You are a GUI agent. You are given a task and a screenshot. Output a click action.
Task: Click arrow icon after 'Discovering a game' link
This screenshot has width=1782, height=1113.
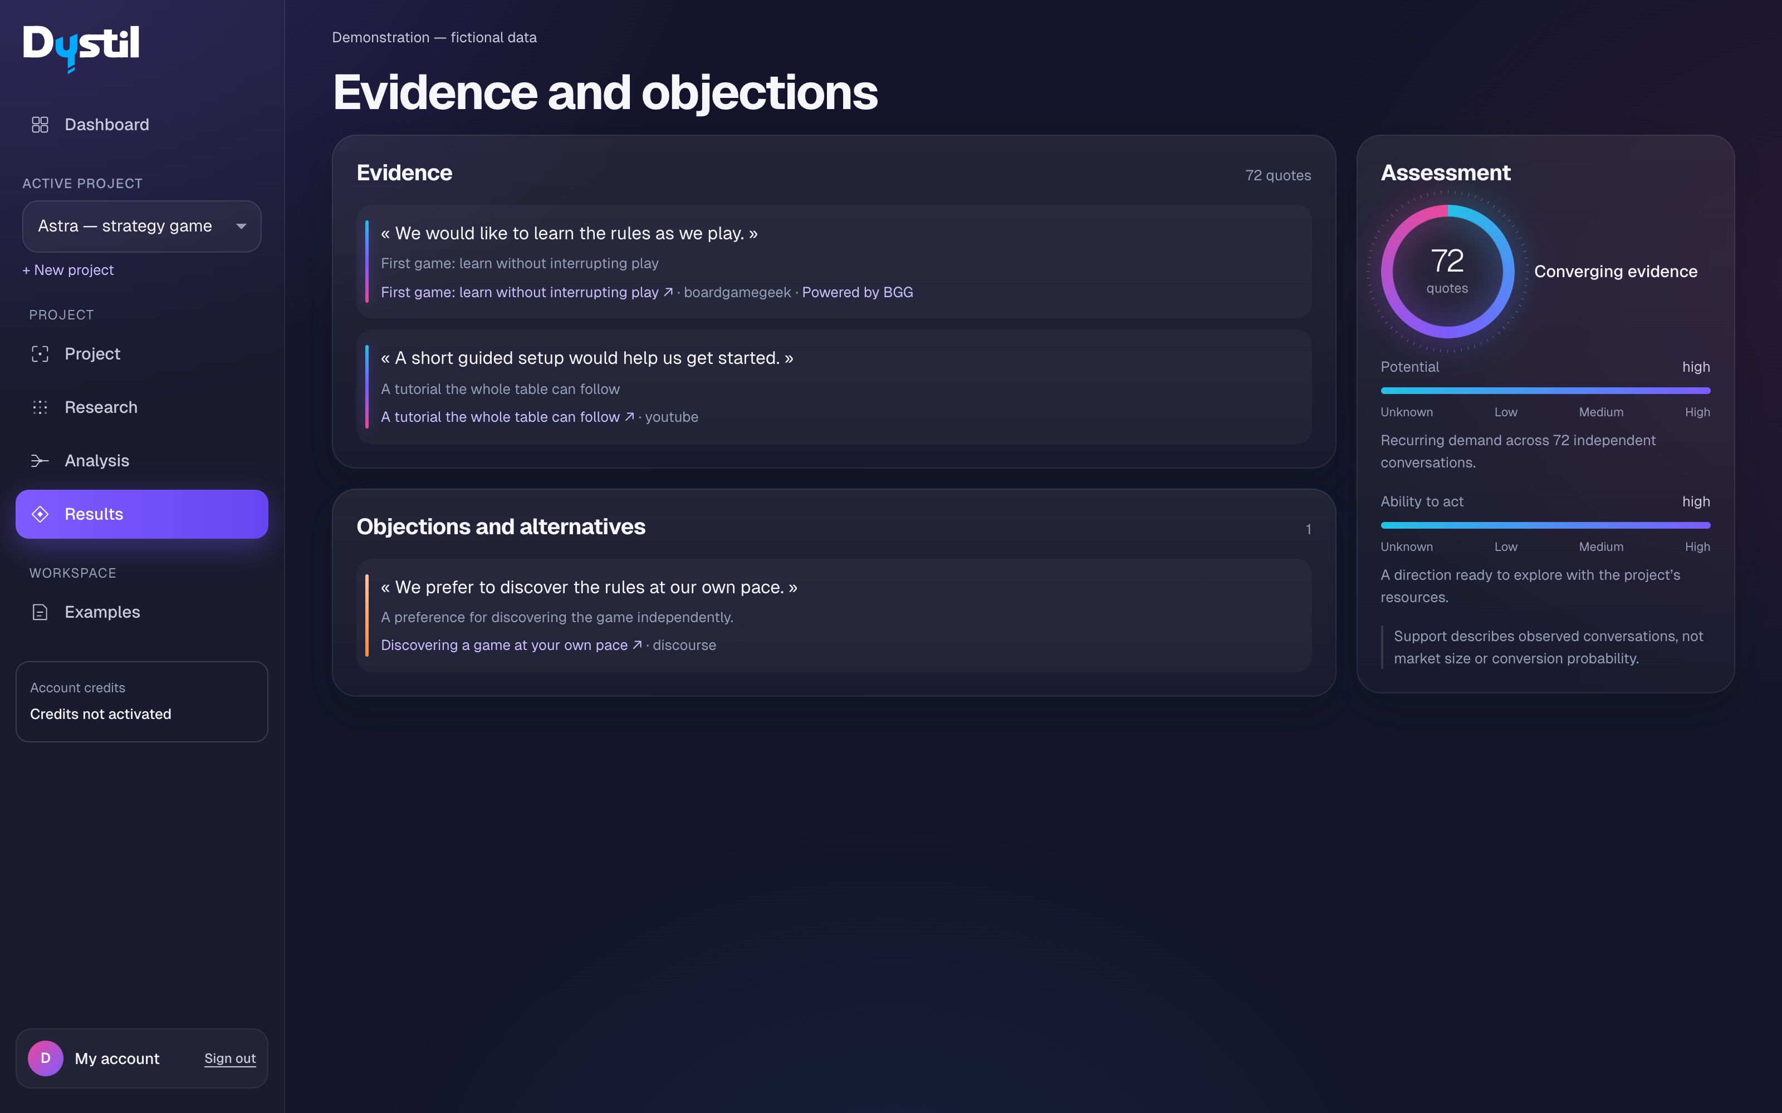(x=638, y=645)
